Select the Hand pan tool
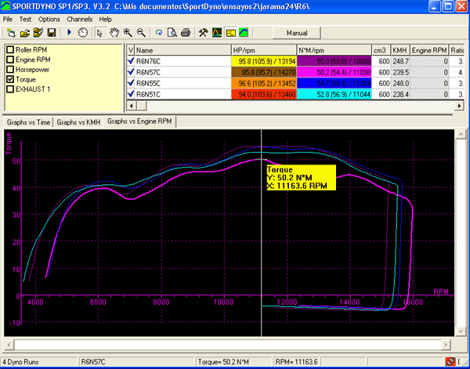Image resolution: width=470 pixels, height=369 pixels. (113, 33)
